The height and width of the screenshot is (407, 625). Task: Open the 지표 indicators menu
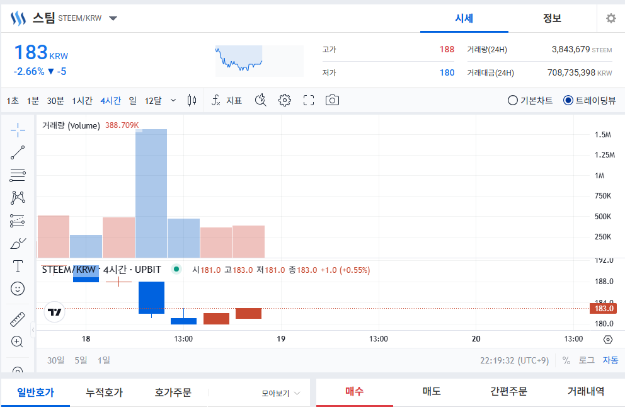click(226, 100)
